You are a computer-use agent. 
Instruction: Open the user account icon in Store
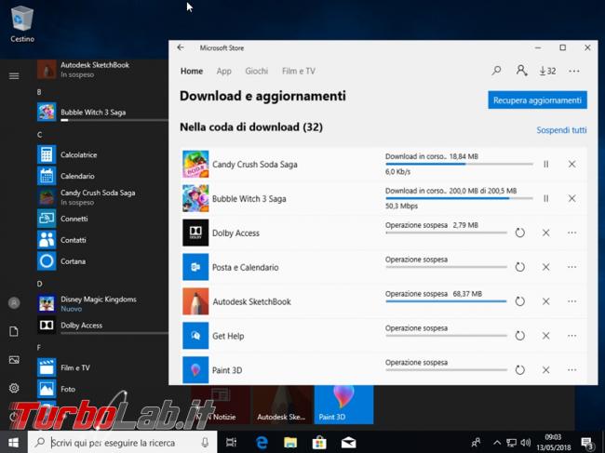(521, 71)
